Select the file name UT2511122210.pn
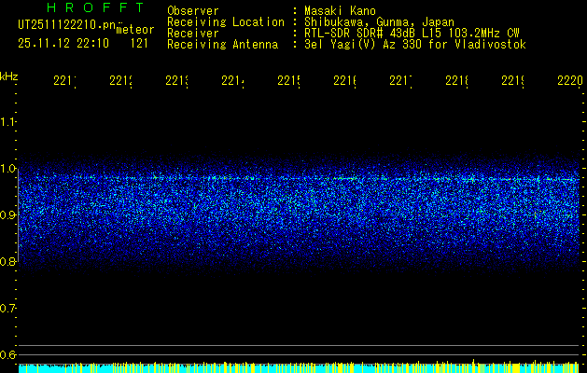 66,25
